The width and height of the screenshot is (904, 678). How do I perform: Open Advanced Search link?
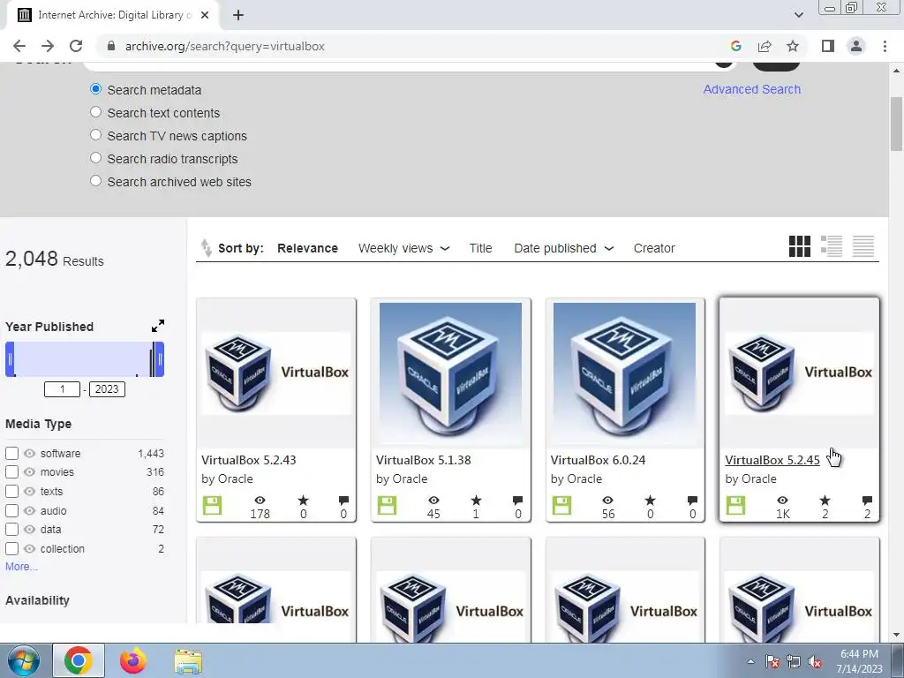[752, 89]
